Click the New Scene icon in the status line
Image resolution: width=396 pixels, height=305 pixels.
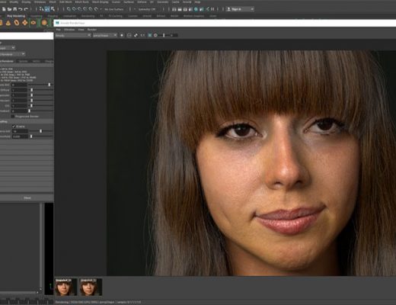(4, 9)
